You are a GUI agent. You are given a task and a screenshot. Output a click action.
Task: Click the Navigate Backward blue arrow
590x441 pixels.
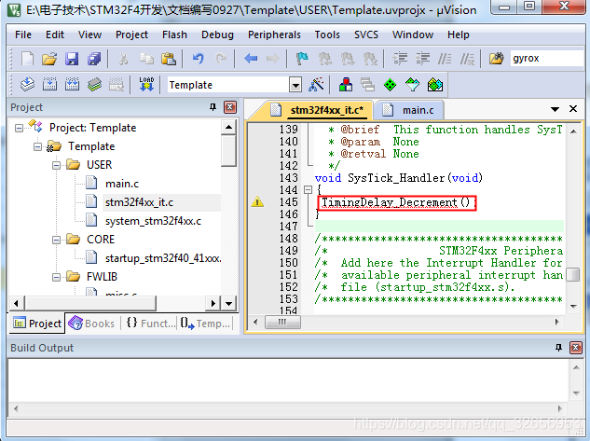[251, 59]
